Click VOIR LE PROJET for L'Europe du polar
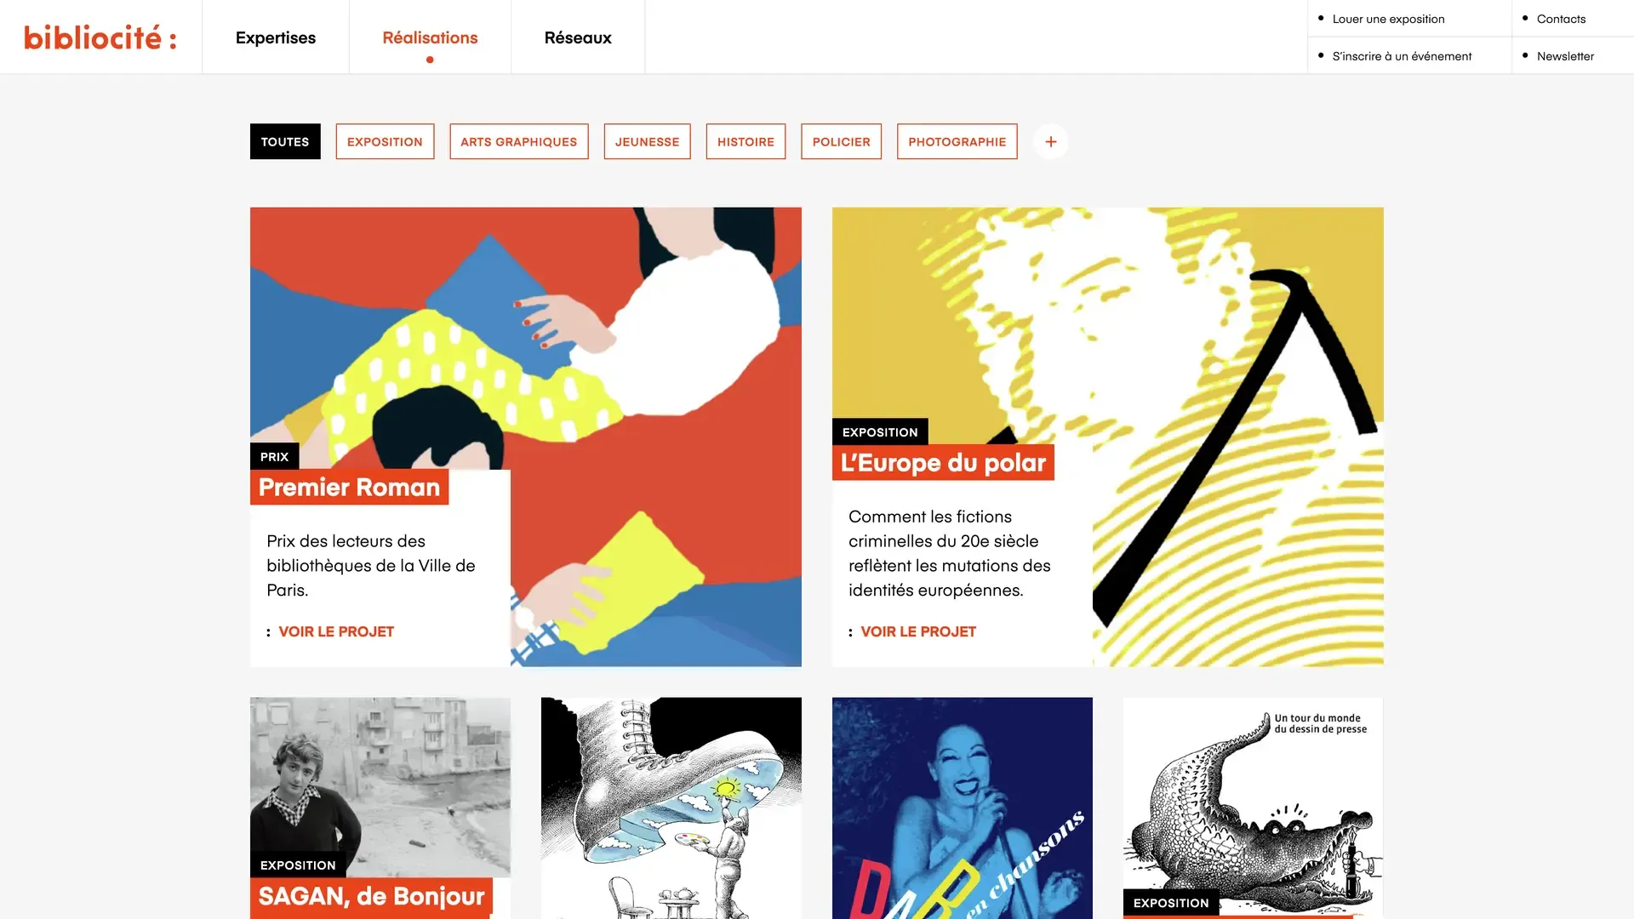 918,631
